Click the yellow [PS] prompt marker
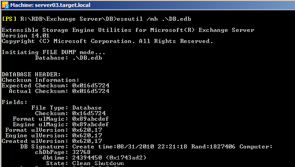This screenshot has width=295, height=167. click(9, 19)
